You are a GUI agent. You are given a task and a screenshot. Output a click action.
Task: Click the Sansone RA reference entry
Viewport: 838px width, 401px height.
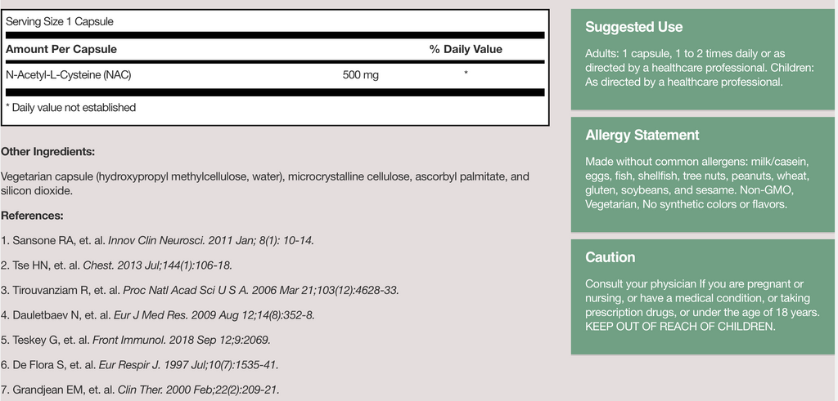[x=157, y=240]
